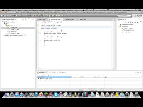The height and width of the screenshot is (107, 143).
Task: Open the Trash in the Dock
Action: (136, 95)
